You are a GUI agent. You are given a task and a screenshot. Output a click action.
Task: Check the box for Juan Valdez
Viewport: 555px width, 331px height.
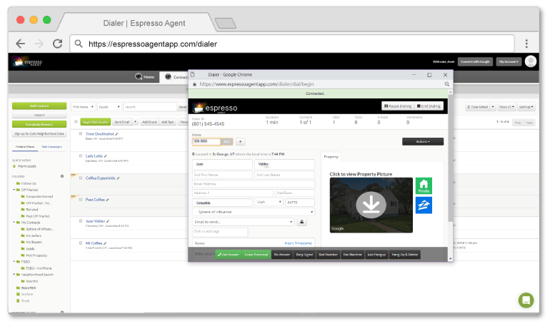tap(81, 221)
